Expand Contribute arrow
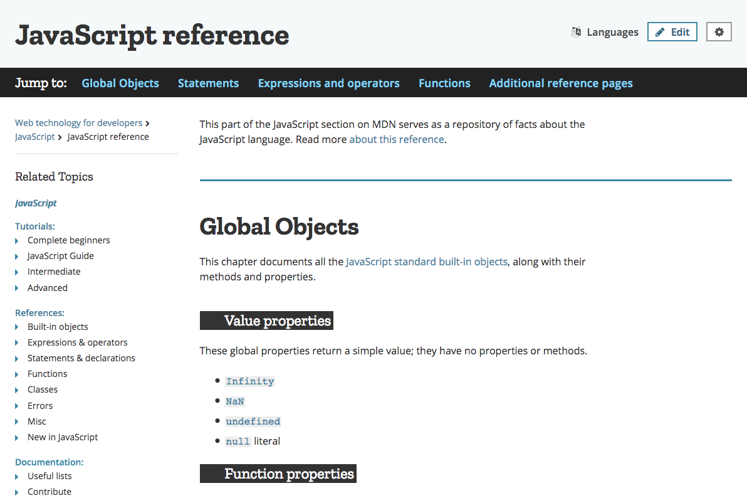This screenshot has width=747, height=498. point(17,492)
